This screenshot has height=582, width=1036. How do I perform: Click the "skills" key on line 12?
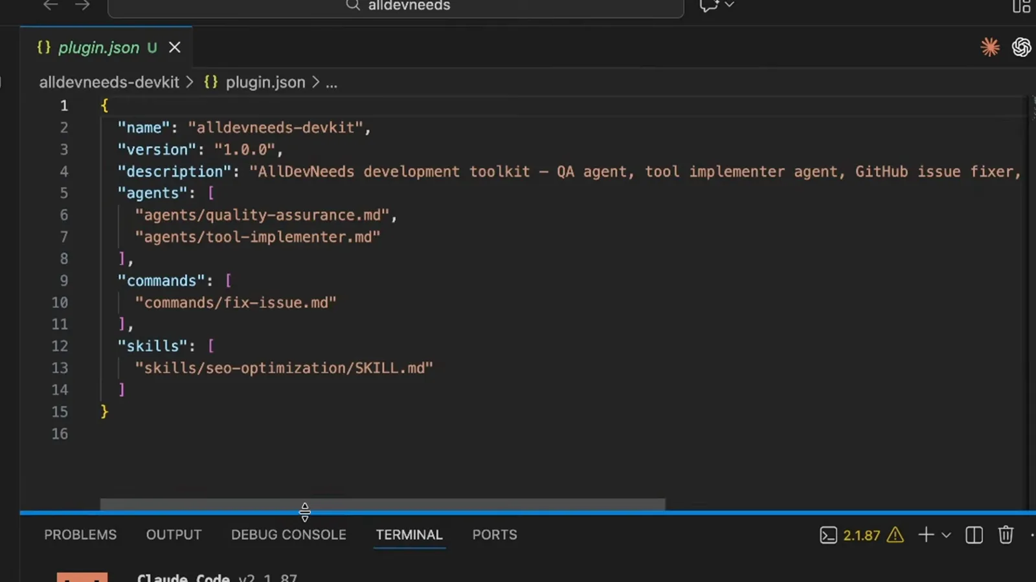tap(152, 346)
